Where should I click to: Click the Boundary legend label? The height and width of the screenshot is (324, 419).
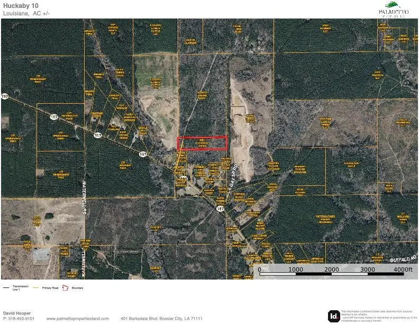tap(77, 288)
